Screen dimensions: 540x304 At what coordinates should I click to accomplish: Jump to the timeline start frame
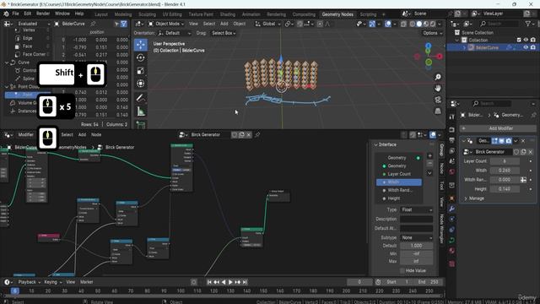tap(209, 282)
